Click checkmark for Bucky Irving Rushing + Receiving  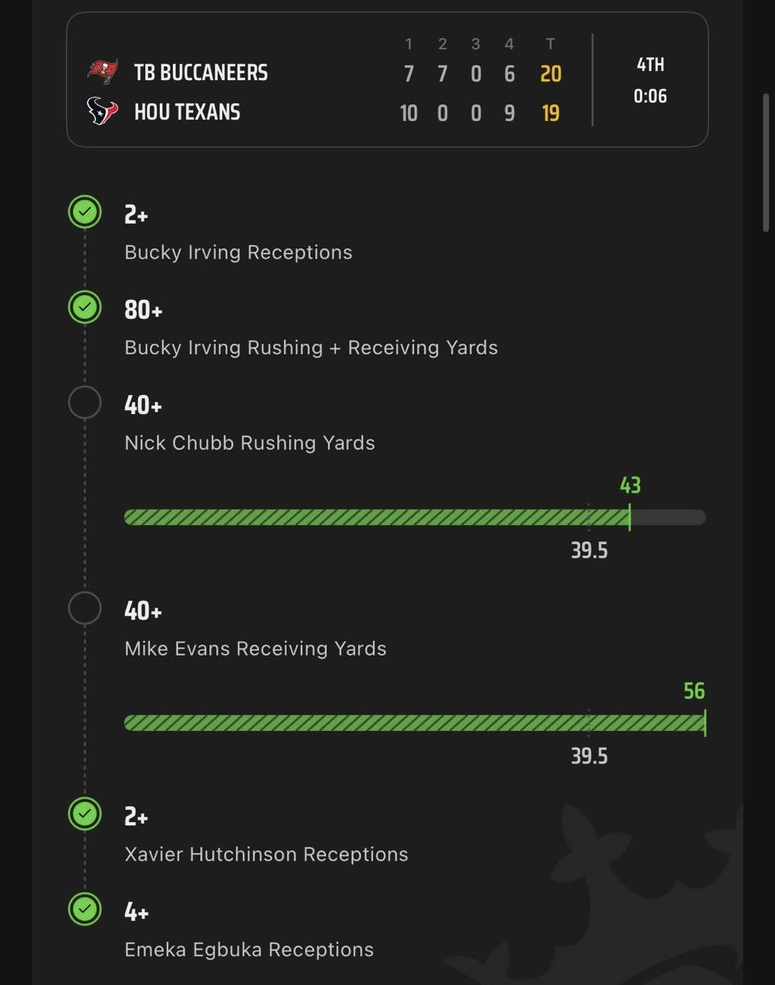85,307
